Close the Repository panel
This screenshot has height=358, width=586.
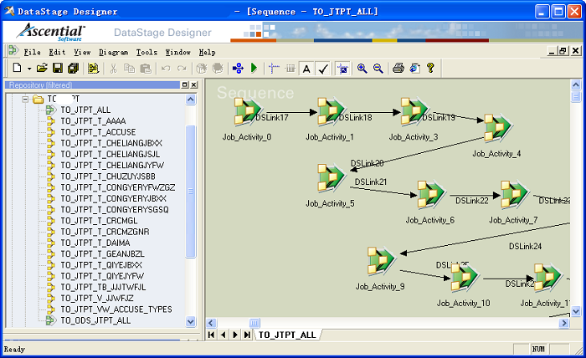point(194,85)
